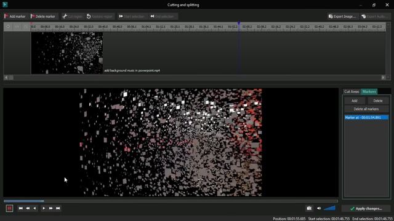
Task: Switch to the Markers tab
Action: (369, 91)
